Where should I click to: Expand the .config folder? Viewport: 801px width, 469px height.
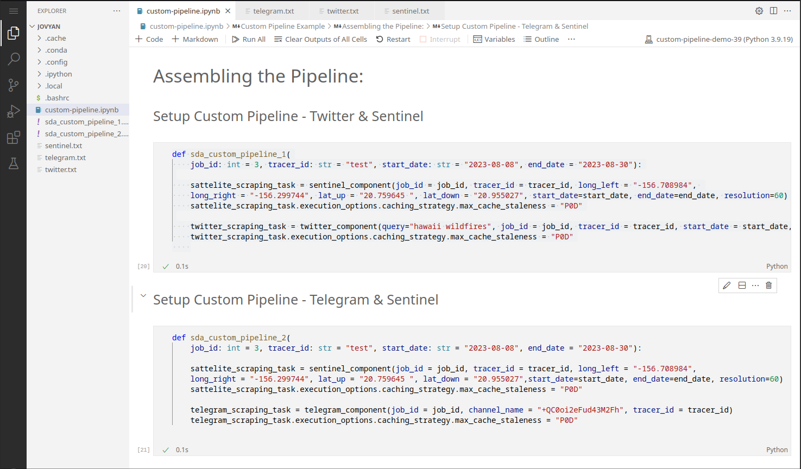point(78,62)
